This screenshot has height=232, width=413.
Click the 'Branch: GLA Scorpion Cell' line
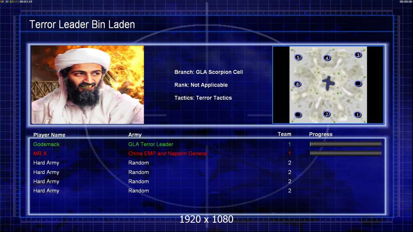tap(208, 72)
